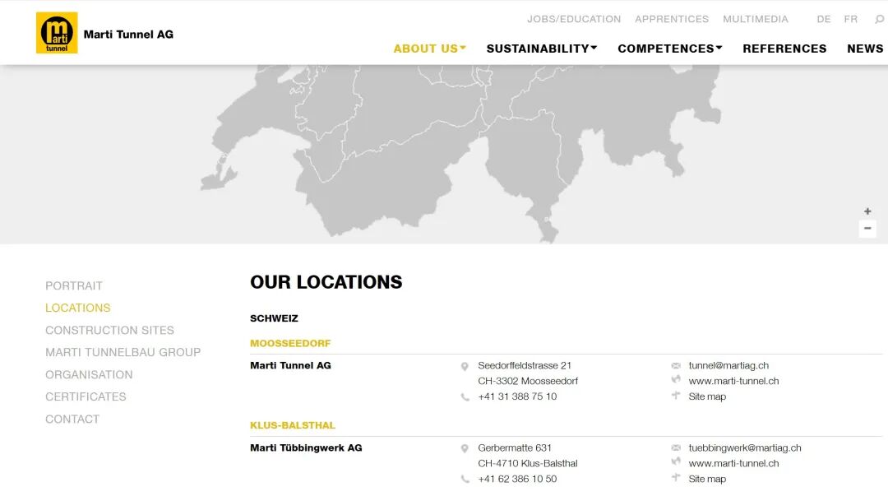Click phone number +41 31 388 75 10
This screenshot has width=888, height=496.
(x=517, y=396)
